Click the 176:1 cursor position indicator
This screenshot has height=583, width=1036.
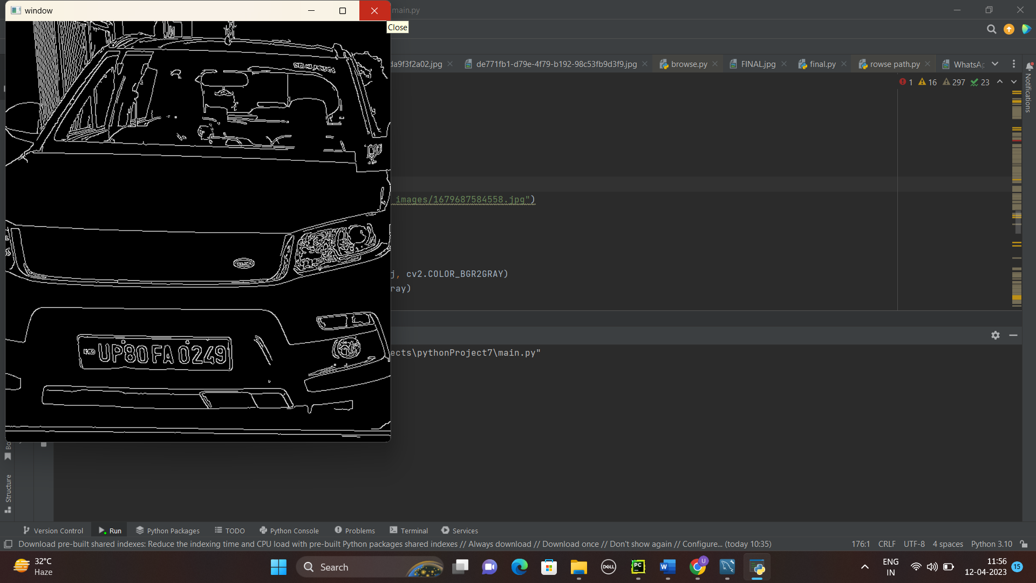(861, 544)
